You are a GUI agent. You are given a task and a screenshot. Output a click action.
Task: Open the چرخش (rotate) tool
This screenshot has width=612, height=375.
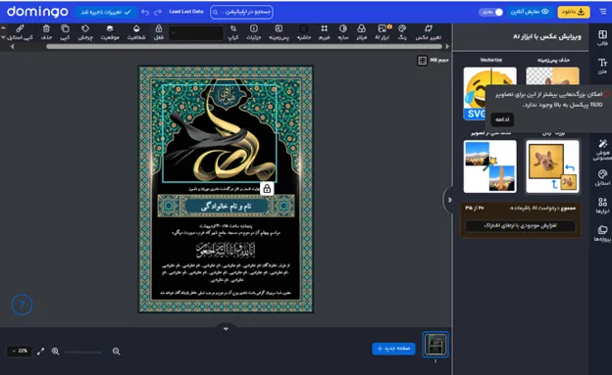coord(85,32)
